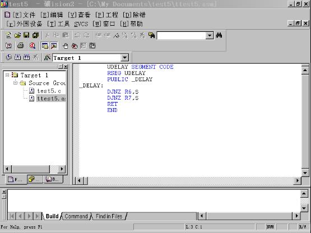Select test5.c in the project tree
Screen dimensions: 311x233
pyautogui.click(x=49, y=91)
